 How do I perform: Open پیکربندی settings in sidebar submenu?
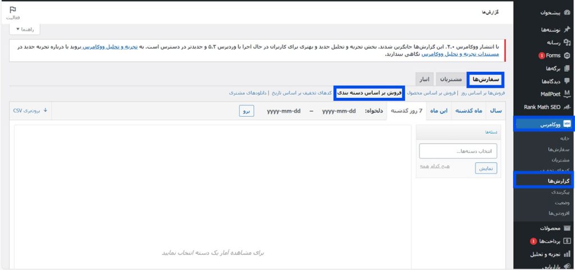(560, 192)
